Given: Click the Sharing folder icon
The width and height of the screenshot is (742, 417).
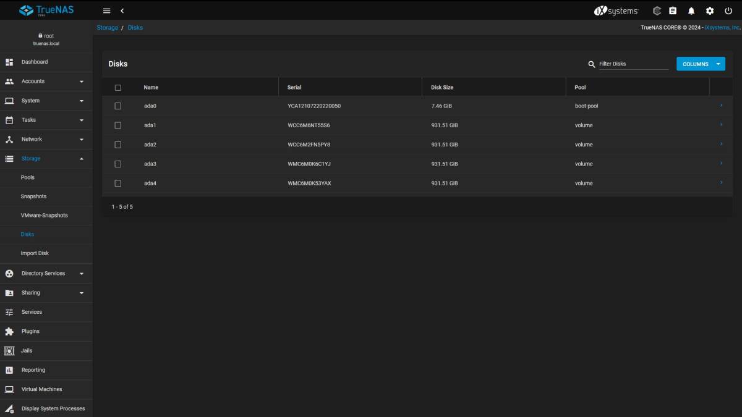Looking at the screenshot, I should 9,293.
